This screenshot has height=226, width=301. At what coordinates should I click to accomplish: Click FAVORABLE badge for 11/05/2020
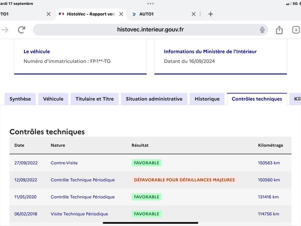[x=146, y=197]
